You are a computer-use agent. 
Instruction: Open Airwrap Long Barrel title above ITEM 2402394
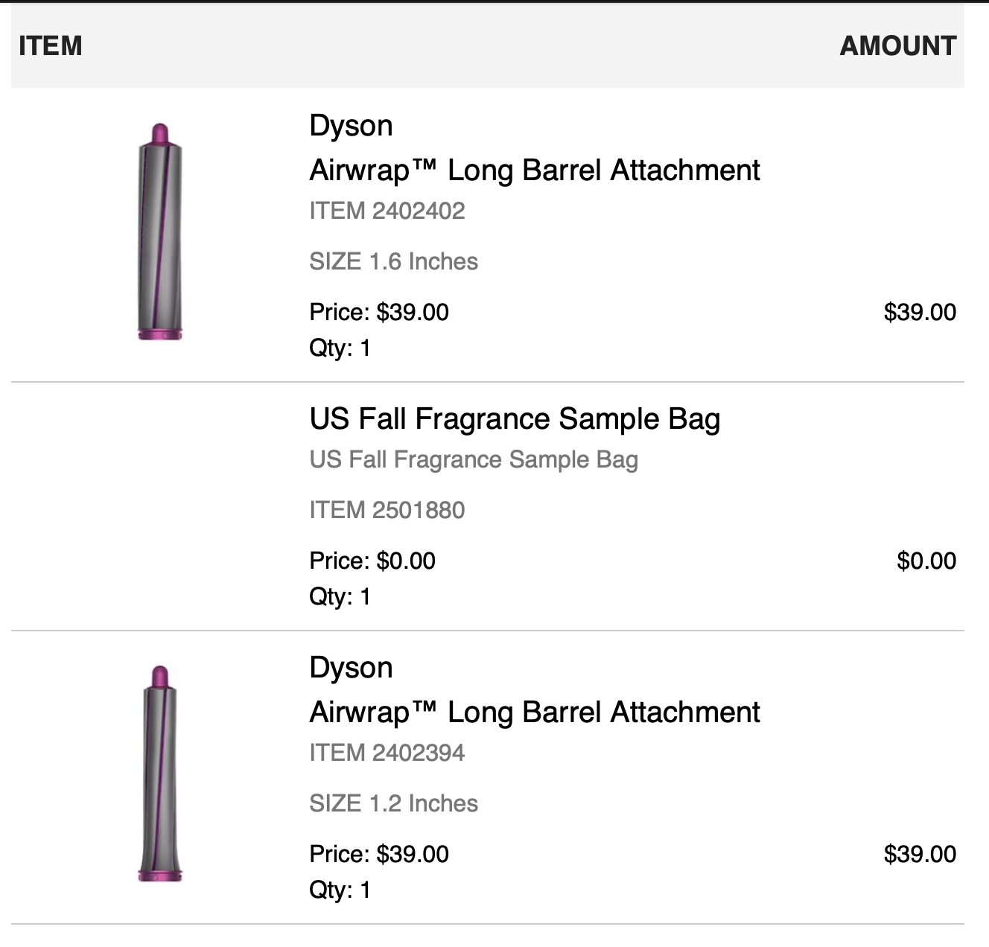click(534, 712)
